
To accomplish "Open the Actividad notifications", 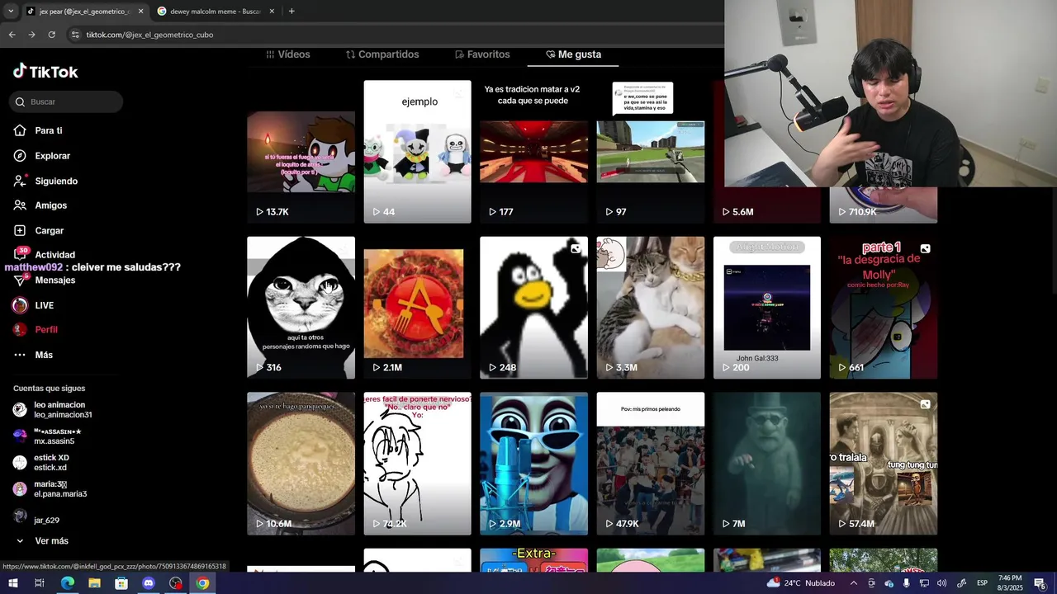I will pyautogui.click(x=45, y=254).
